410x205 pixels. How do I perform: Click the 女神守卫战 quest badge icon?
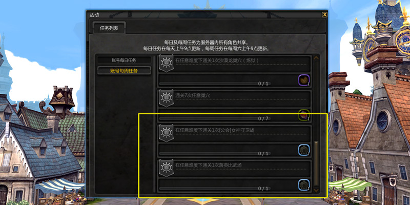pyautogui.click(x=166, y=133)
